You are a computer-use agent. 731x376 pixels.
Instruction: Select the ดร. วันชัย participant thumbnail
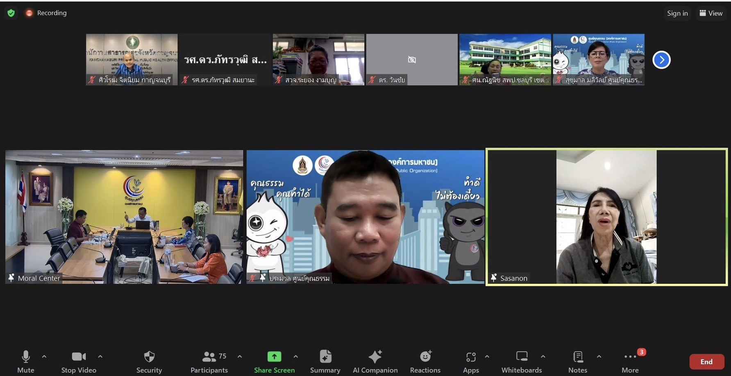pos(412,59)
